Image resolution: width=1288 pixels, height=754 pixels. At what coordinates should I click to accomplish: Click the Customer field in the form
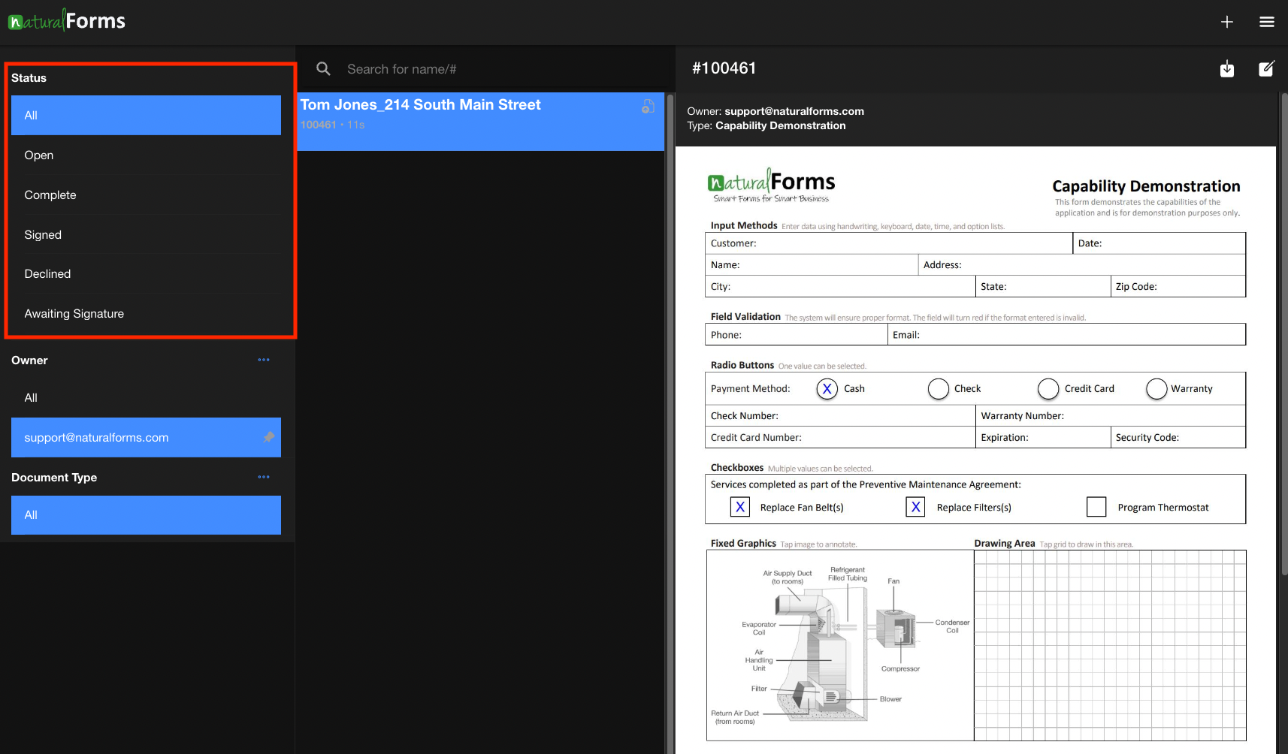point(889,243)
